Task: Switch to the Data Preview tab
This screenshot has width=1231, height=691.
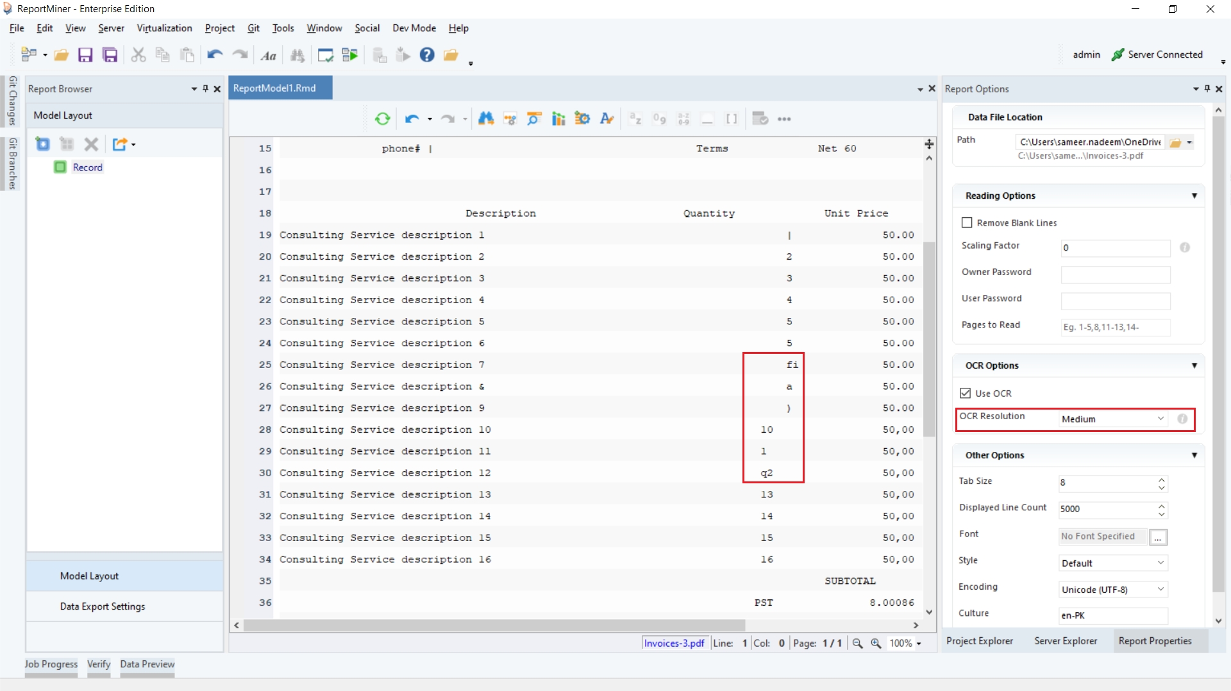Action: (147, 664)
